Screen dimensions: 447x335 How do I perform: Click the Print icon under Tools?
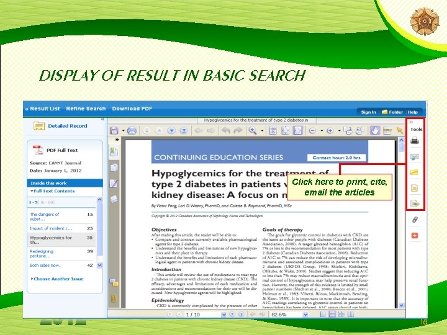pyautogui.click(x=415, y=140)
